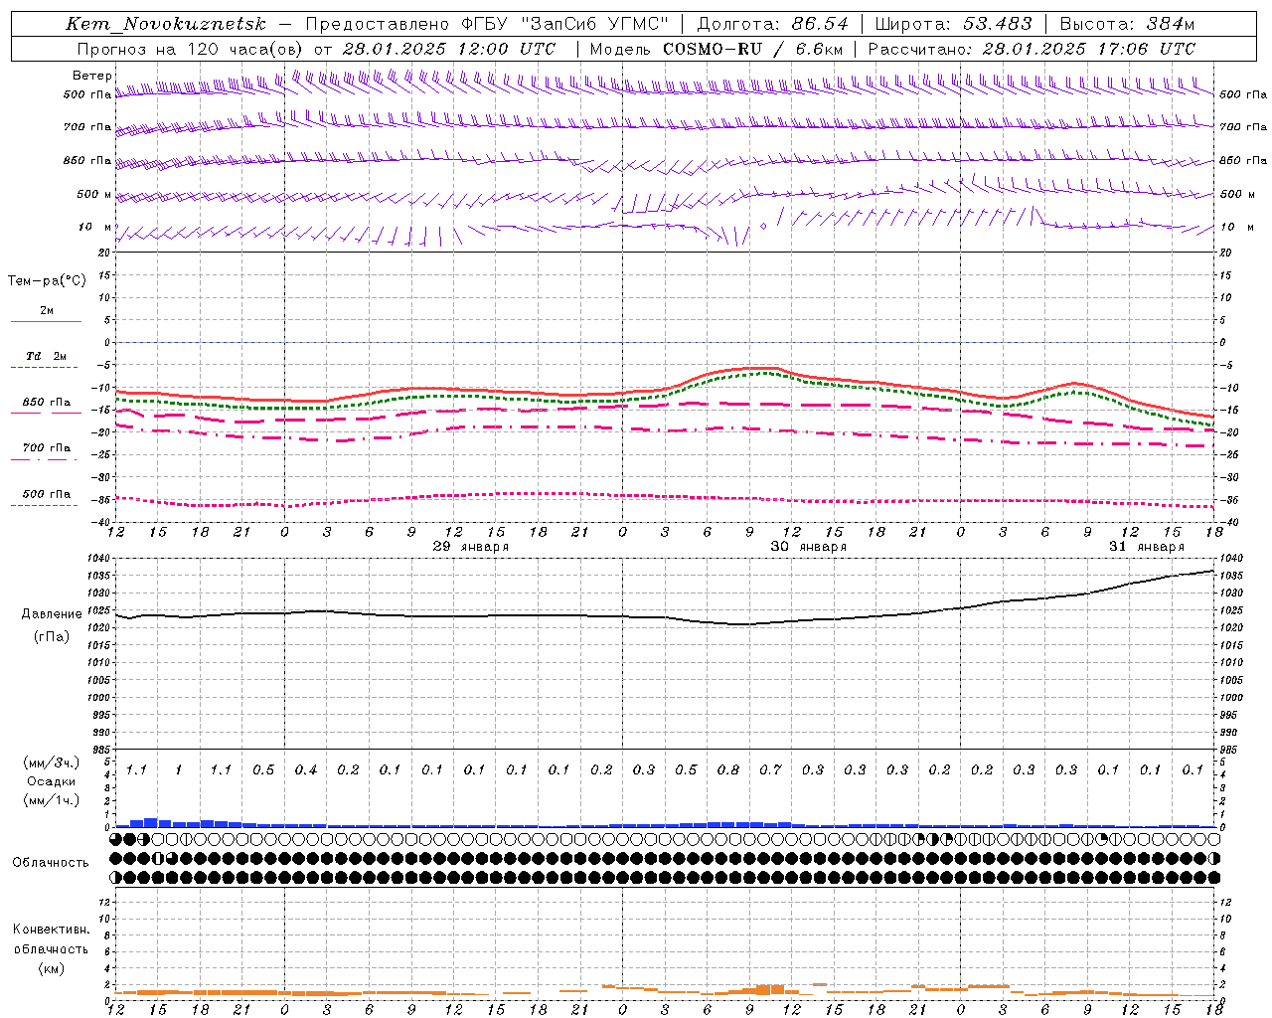The width and height of the screenshot is (1272, 1018).
Task: Click the Модель COSMO-RU / 6.6км label
Action: (x=716, y=49)
